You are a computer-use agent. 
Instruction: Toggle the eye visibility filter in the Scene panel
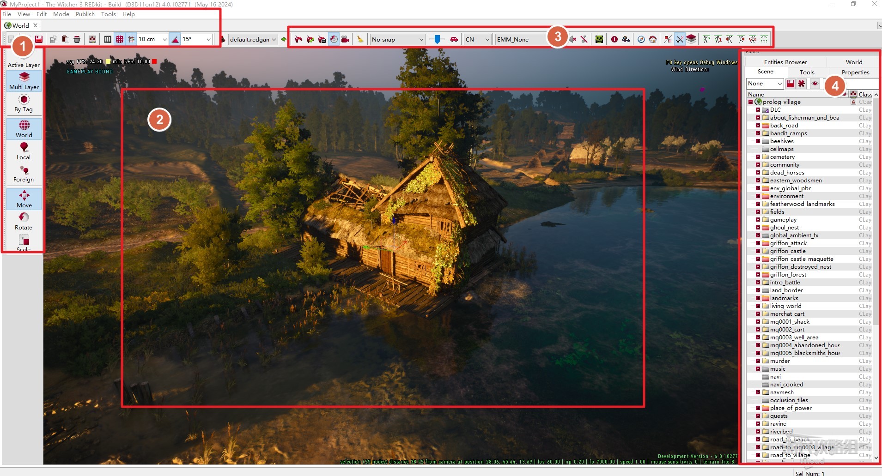[815, 84]
